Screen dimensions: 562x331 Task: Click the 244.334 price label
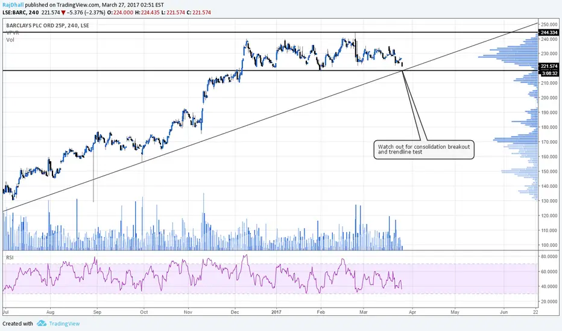549,32
